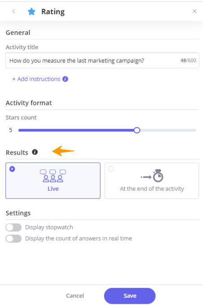The width and height of the screenshot is (203, 305).
Task: Click the Live audience speech-bubble icon
Action: coord(53,176)
